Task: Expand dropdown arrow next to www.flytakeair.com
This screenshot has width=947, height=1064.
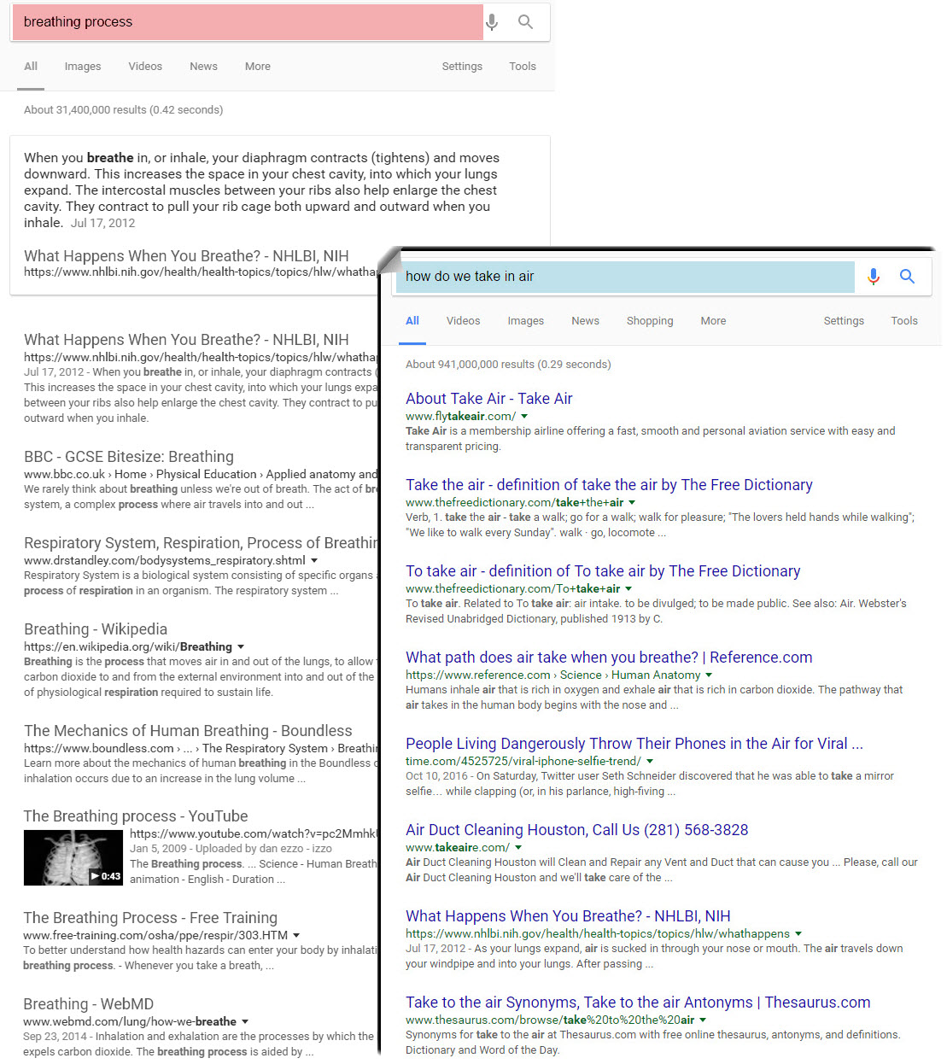Action: [524, 417]
